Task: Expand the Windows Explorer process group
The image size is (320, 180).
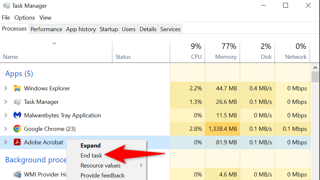Action: (x=6, y=88)
